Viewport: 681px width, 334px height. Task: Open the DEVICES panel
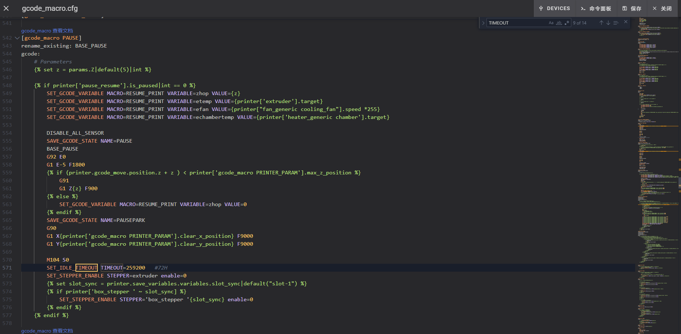[554, 8]
